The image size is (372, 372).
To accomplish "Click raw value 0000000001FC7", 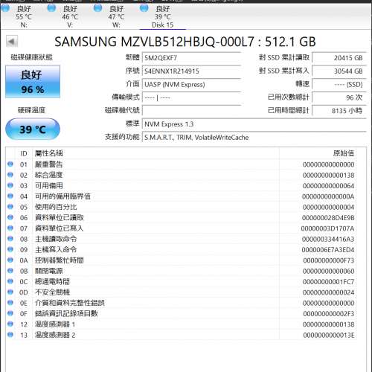I will pyautogui.click(x=329, y=282).
